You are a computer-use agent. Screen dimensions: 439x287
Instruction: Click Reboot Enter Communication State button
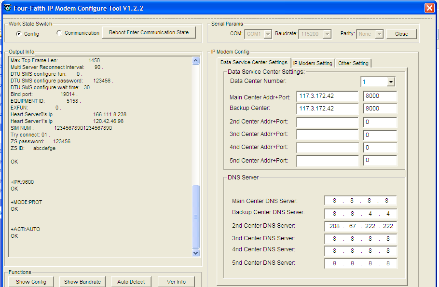tap(149, 32)
